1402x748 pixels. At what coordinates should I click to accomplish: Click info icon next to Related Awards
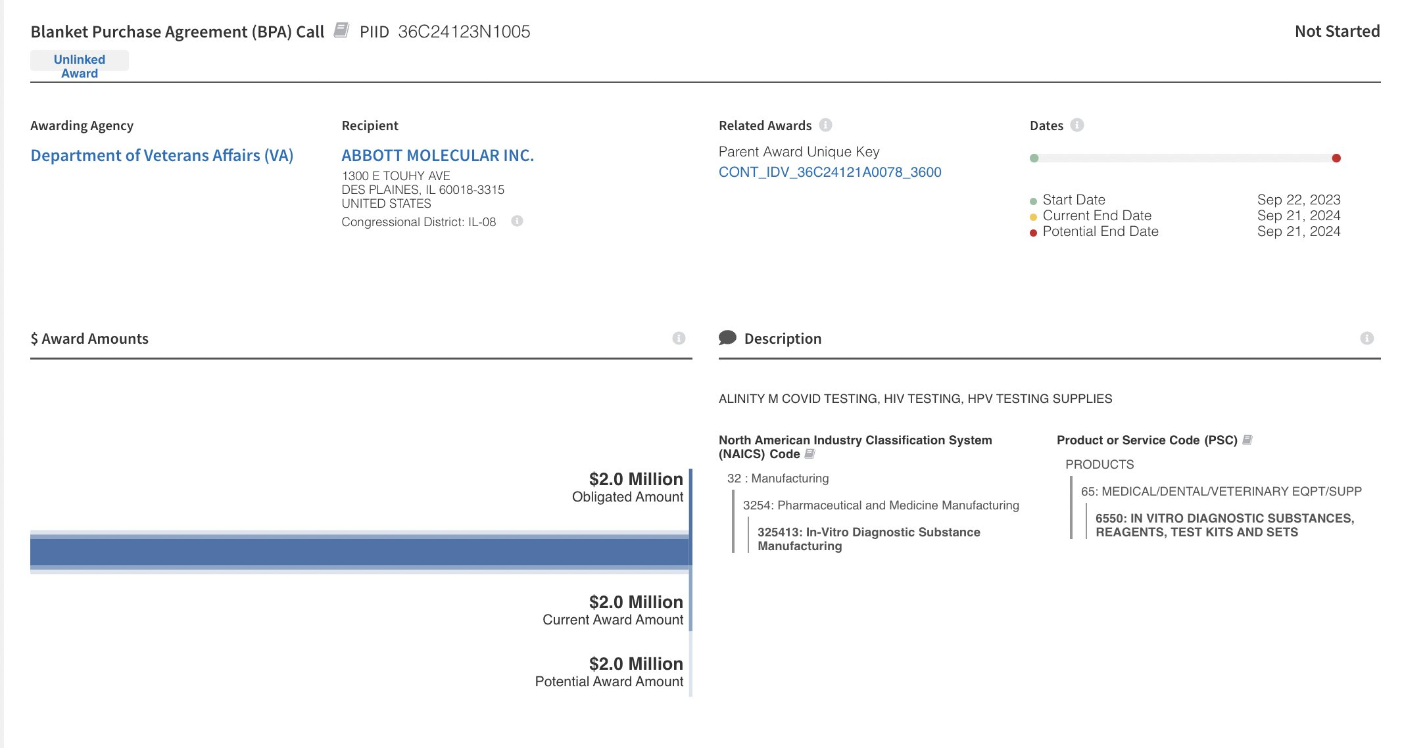[825, 125]
